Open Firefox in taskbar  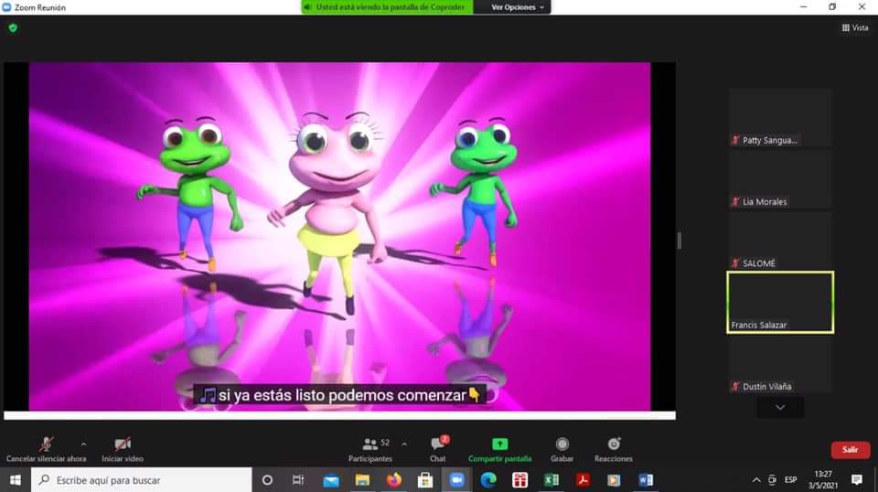pos(394,480)
